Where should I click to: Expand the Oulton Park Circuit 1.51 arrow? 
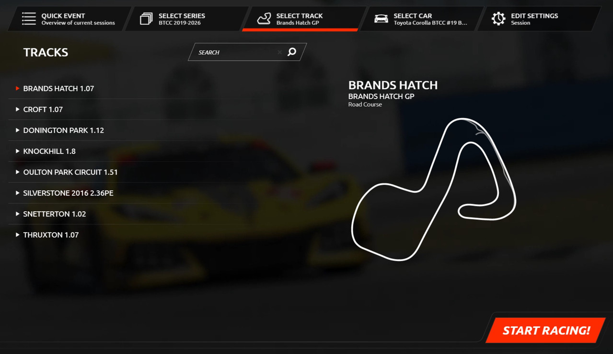click(x=17, y=172)
